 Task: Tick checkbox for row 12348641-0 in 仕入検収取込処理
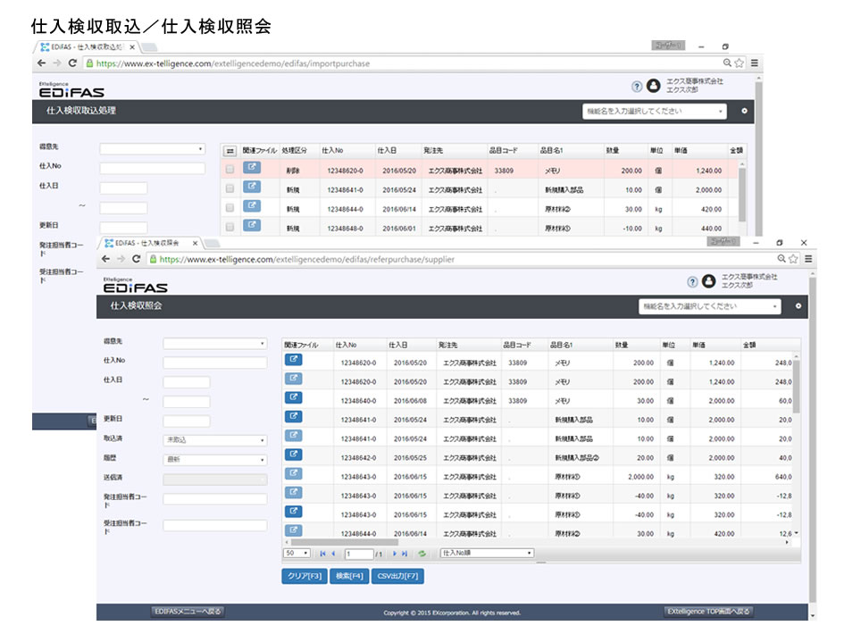point(230,188)
